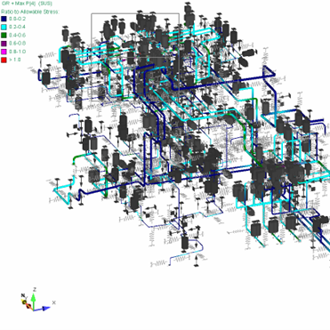The width and height of the screenshot is (330, 330).
Task: Select the dark equipment block on lowest pipe run
Action: click(x=184, y=243)
